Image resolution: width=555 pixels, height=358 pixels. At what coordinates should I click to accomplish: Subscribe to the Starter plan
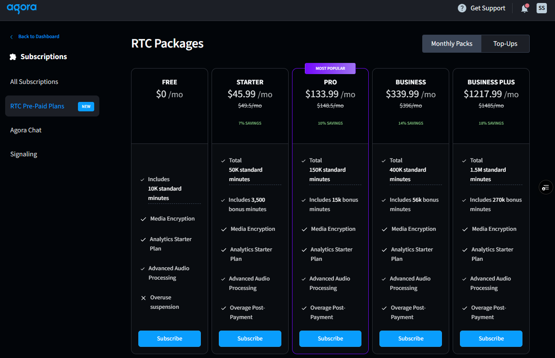[x=250, y=338]
